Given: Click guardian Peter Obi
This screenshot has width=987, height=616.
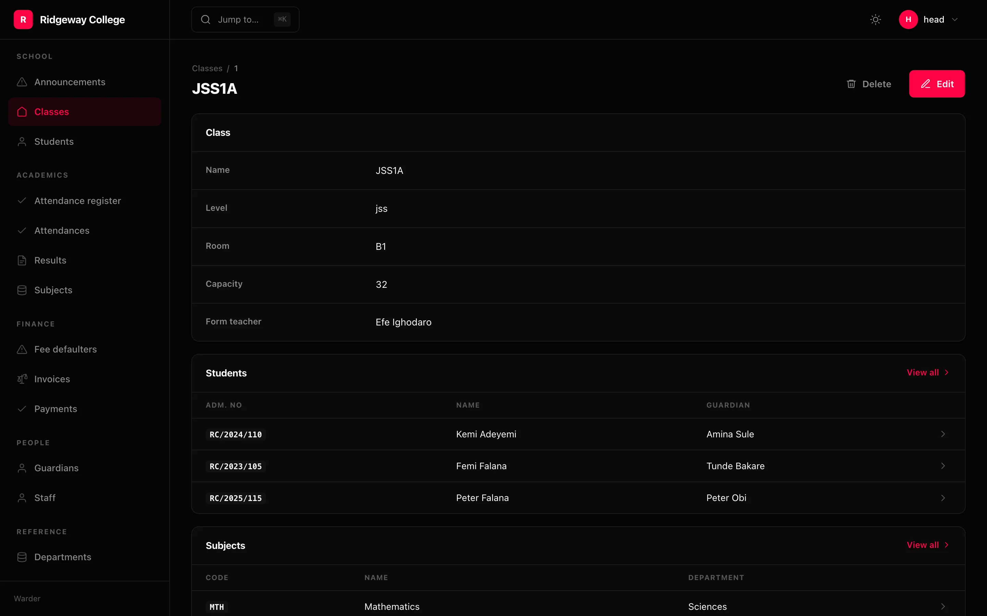Looking at the screenshot, I should tap(727, 498).
